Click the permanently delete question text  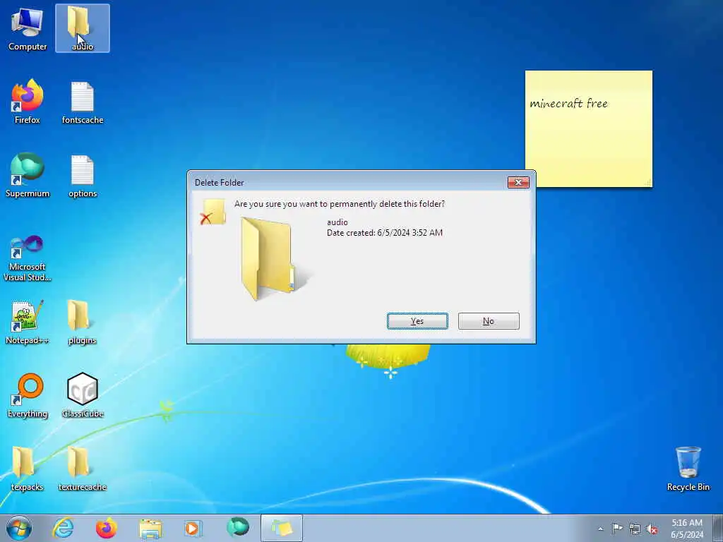point(340,204)
